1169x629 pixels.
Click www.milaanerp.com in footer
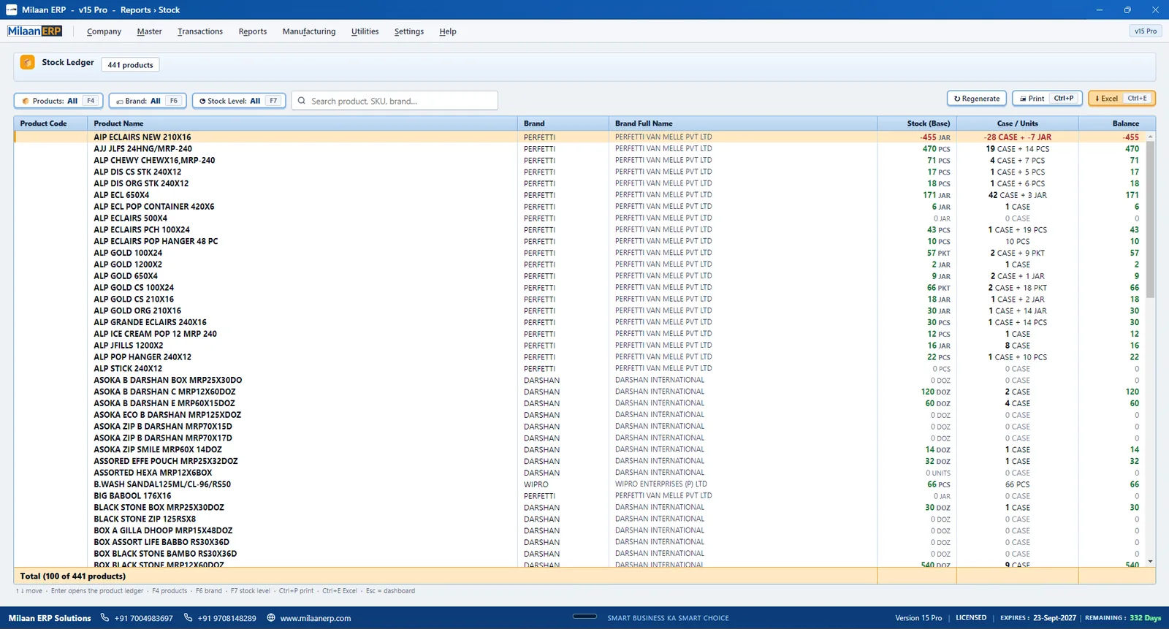point(316,618)
